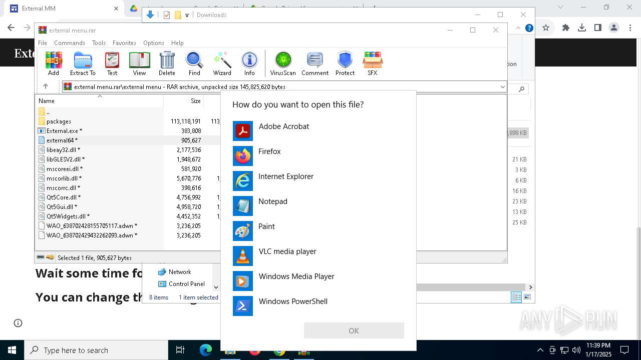Open Control Panel in Explorer pane

[181, 283]
